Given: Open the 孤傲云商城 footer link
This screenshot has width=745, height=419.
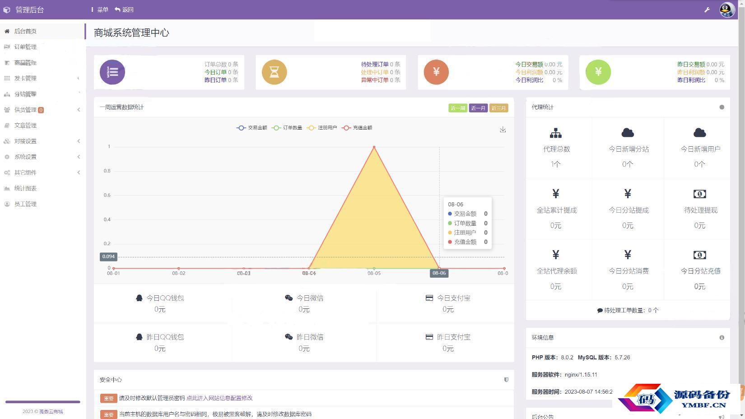Looking at the screenshot, I should tap(51, 411).
